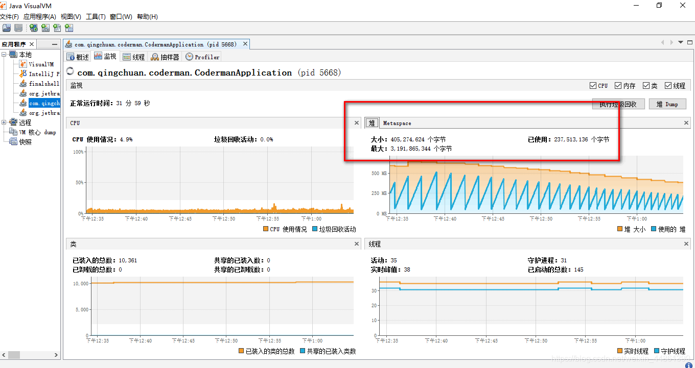The width and height of the screenshot is (695, 368).
Task: Click the CodermanApplication document tab title
Action: pyautogui.click(x=155, y=44)
